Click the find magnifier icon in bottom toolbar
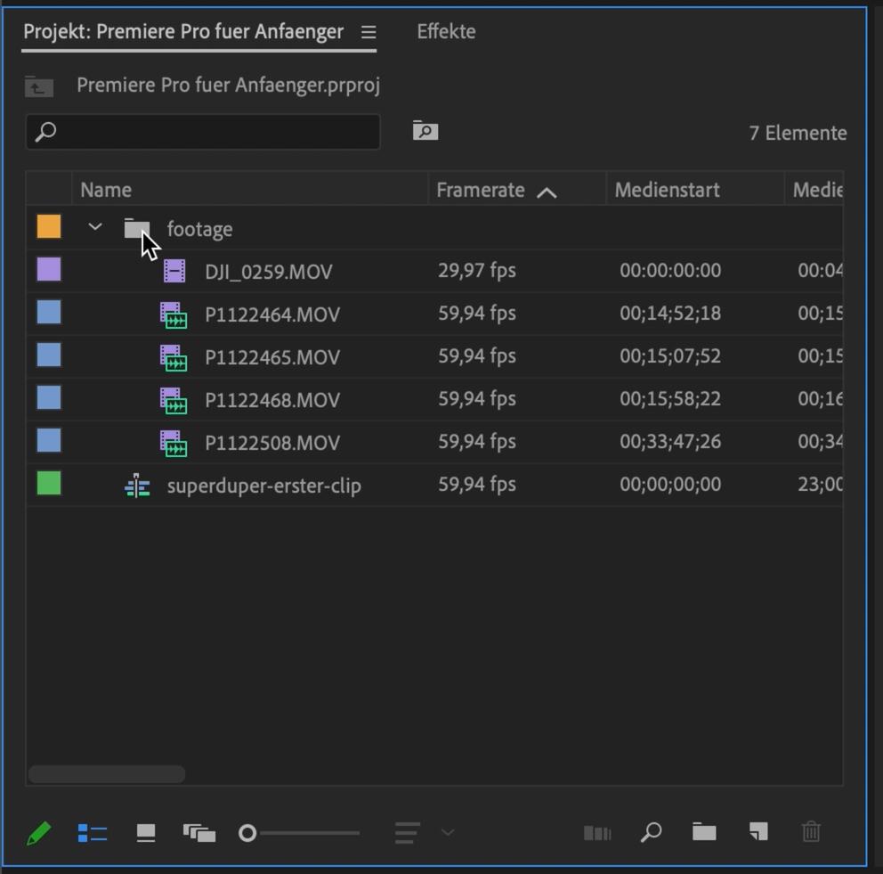Image resolution: width=883 pixels, height=874 pixels. coord(651,832)
